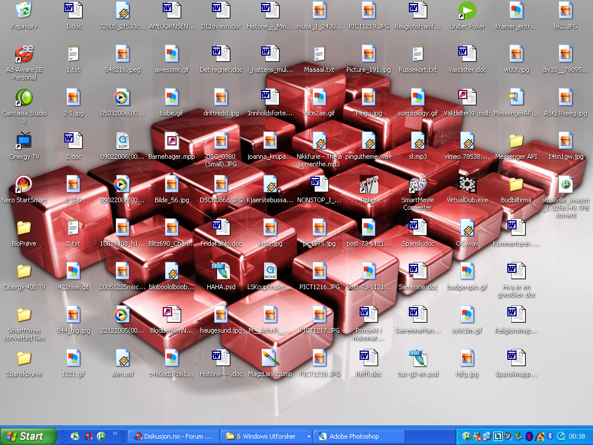This screenshot has height=445, width=593.
Task: Expand hidden Quick Launch icons chevron
Action: tap(115, 433)
